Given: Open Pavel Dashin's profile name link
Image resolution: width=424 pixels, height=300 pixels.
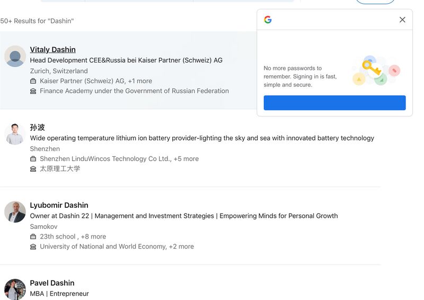Looking at the screenshot, I should click(x=52, y=283).
